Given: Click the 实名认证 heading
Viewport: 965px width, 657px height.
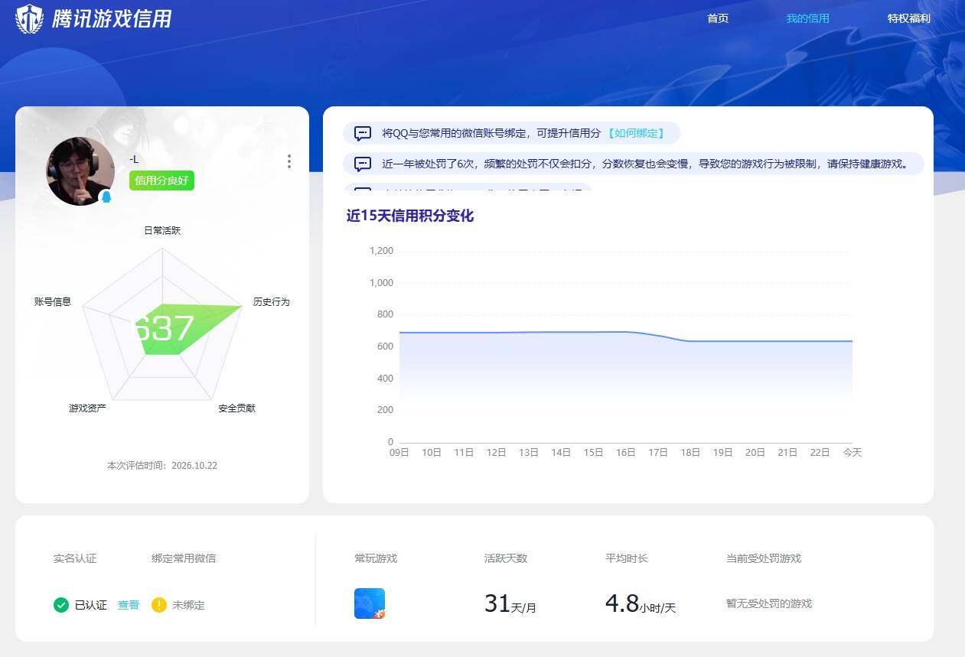Looking at the screenshot, I should coord(75,558).
